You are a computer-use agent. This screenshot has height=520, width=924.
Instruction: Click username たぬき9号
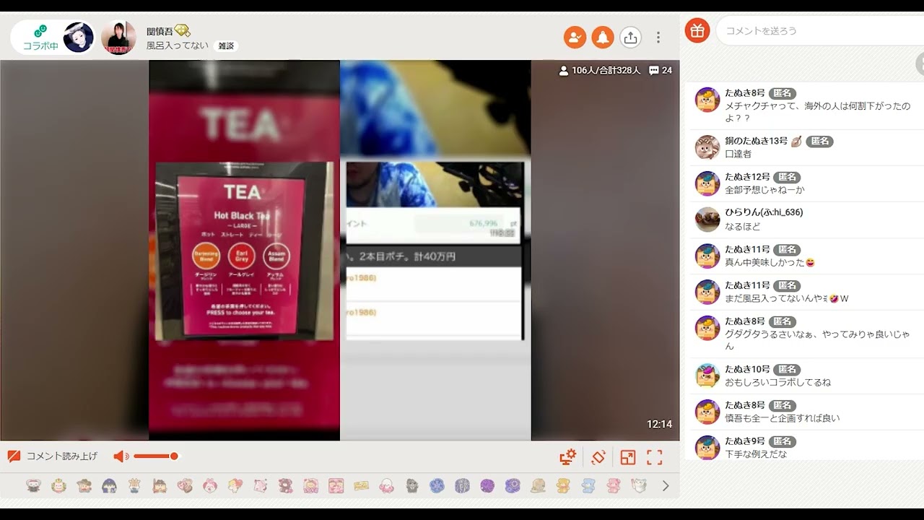pos(745,441)
